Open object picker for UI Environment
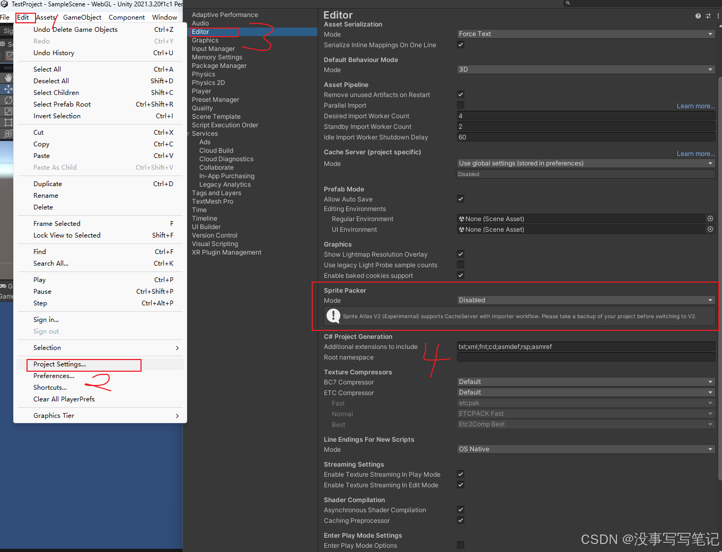The height and width of the screenshot is (552, 722). click(x=710, y=229)
